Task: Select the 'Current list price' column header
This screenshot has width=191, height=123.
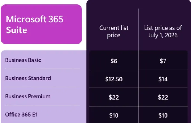Action: pyautogui.click(x=114, y=32)
